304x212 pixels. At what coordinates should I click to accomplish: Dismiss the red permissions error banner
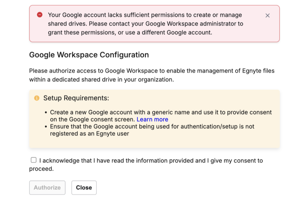tap(267, 15)
